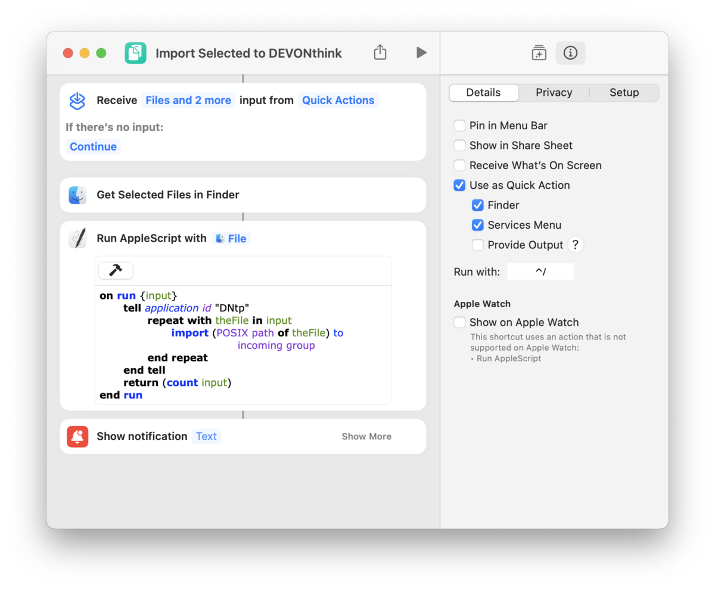The width and height of the screenshot is (715, 590).
Task: Click the shortcut's teal document icon
Action: tap(136, 53)
